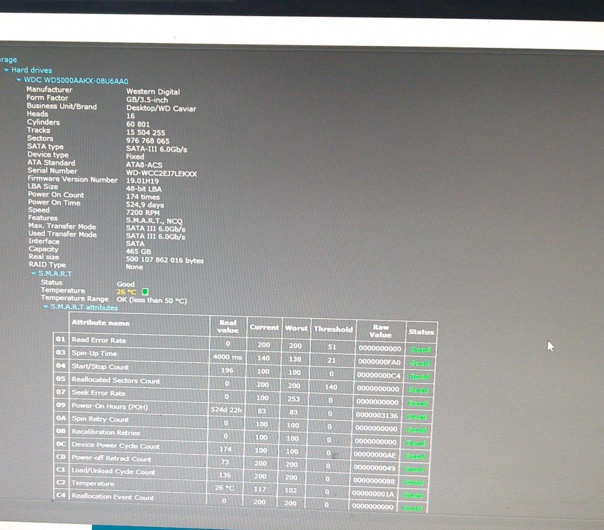Click the Good status of Read Error Rate

pos(420,350)
